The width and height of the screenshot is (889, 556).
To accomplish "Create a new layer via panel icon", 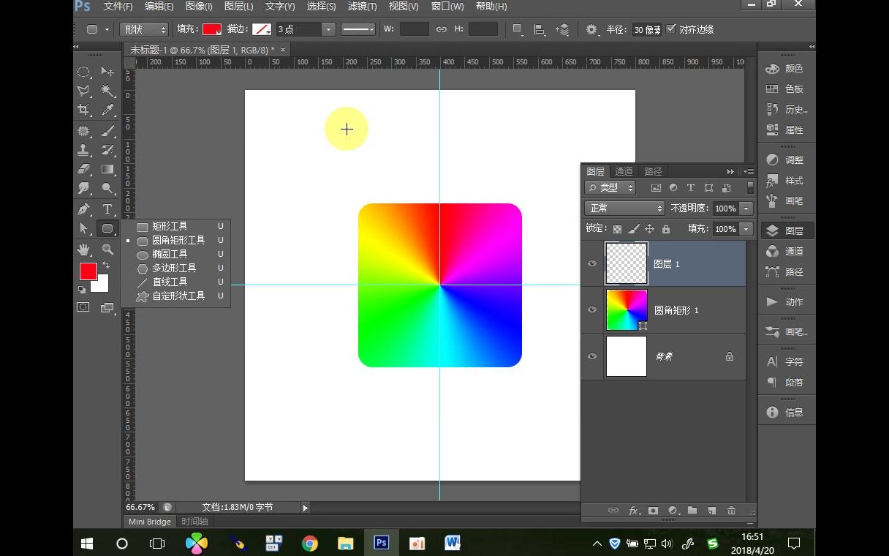I will 711,511.
